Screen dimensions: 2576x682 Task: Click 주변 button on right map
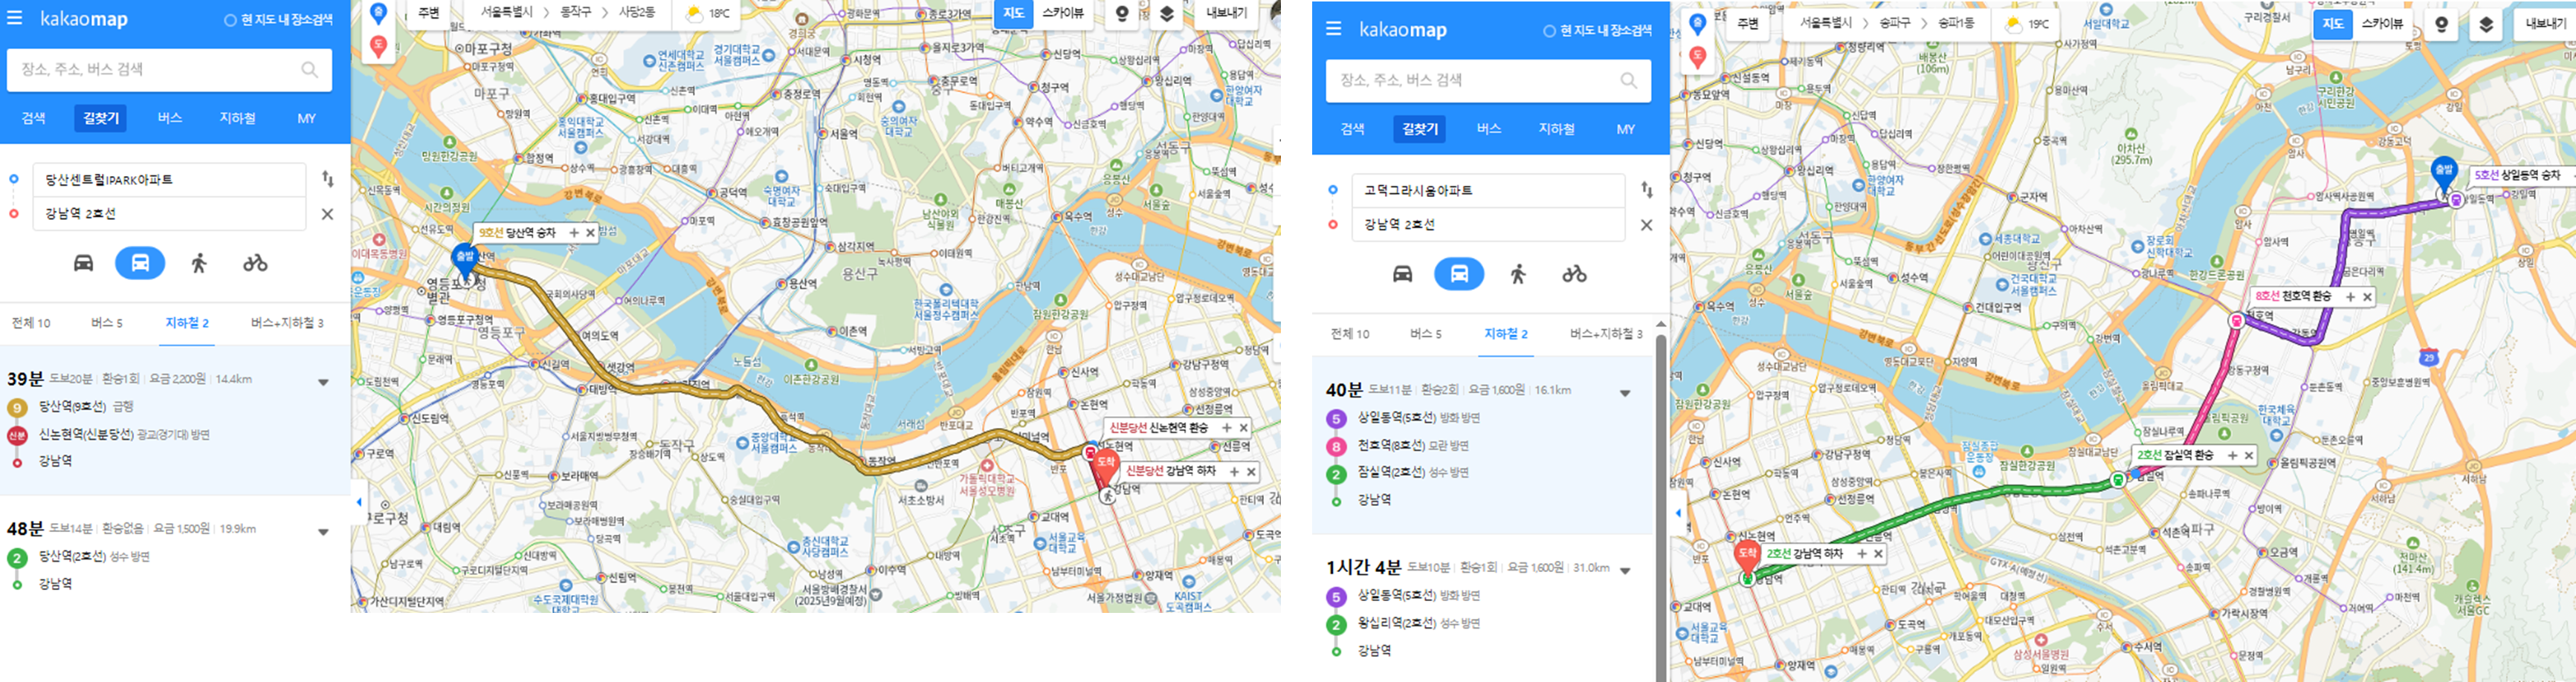point(1747,24)
